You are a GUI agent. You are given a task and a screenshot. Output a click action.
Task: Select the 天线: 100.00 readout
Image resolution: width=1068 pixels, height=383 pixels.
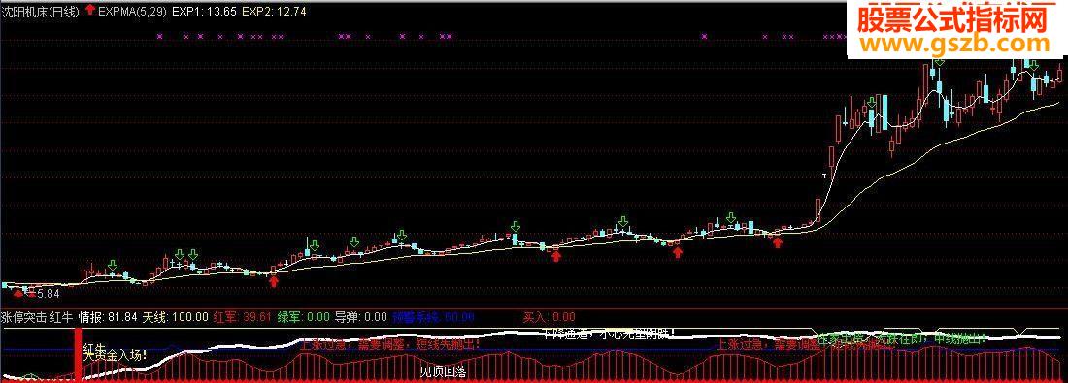(x=177, y=316)
